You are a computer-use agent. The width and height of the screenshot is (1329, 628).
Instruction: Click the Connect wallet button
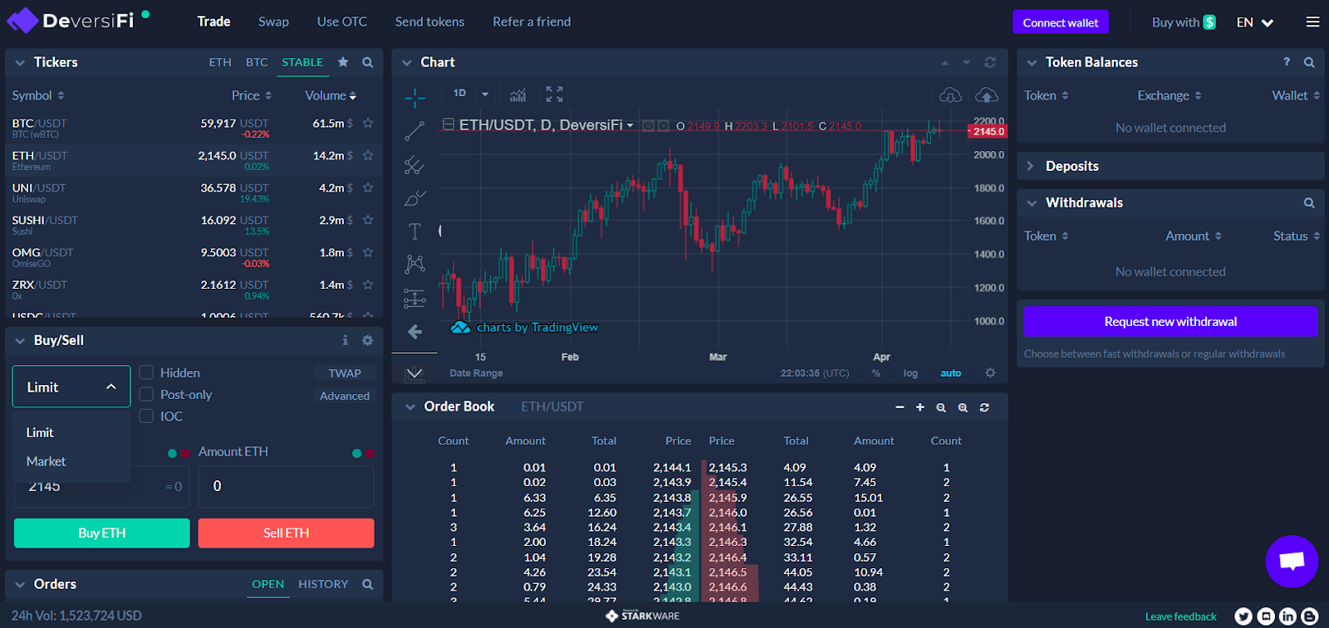tap(1060, 22)
